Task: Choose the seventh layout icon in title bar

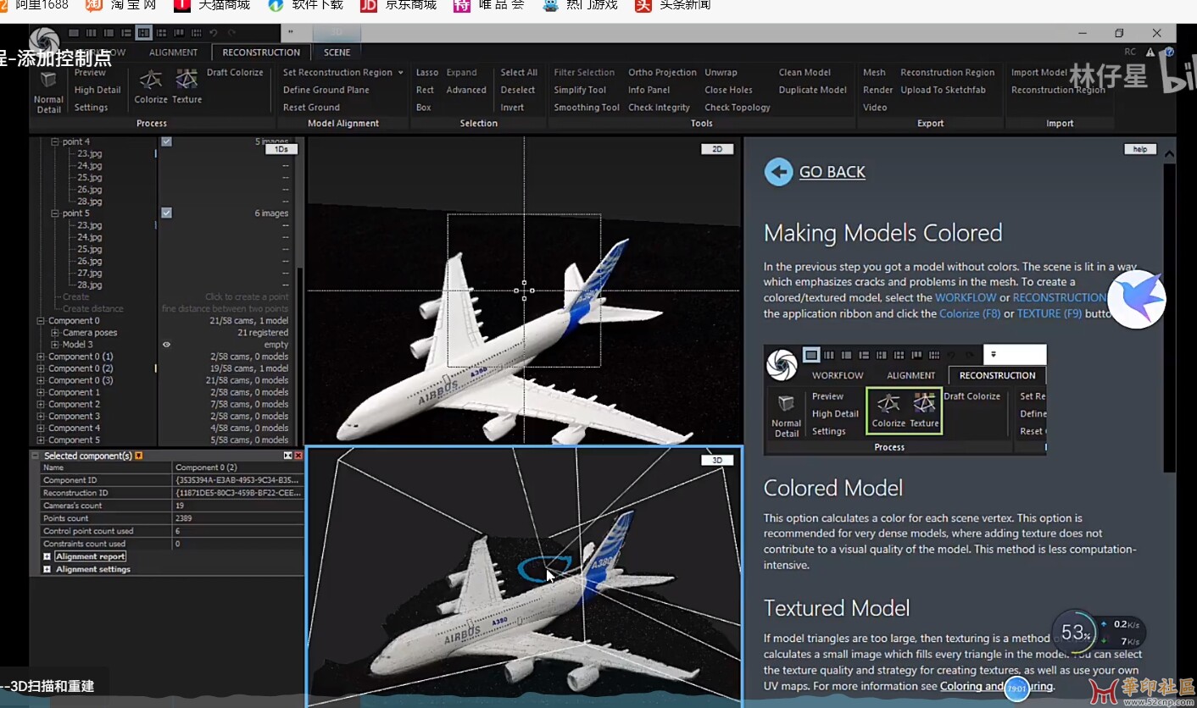Action: click(x=178, y=33)
